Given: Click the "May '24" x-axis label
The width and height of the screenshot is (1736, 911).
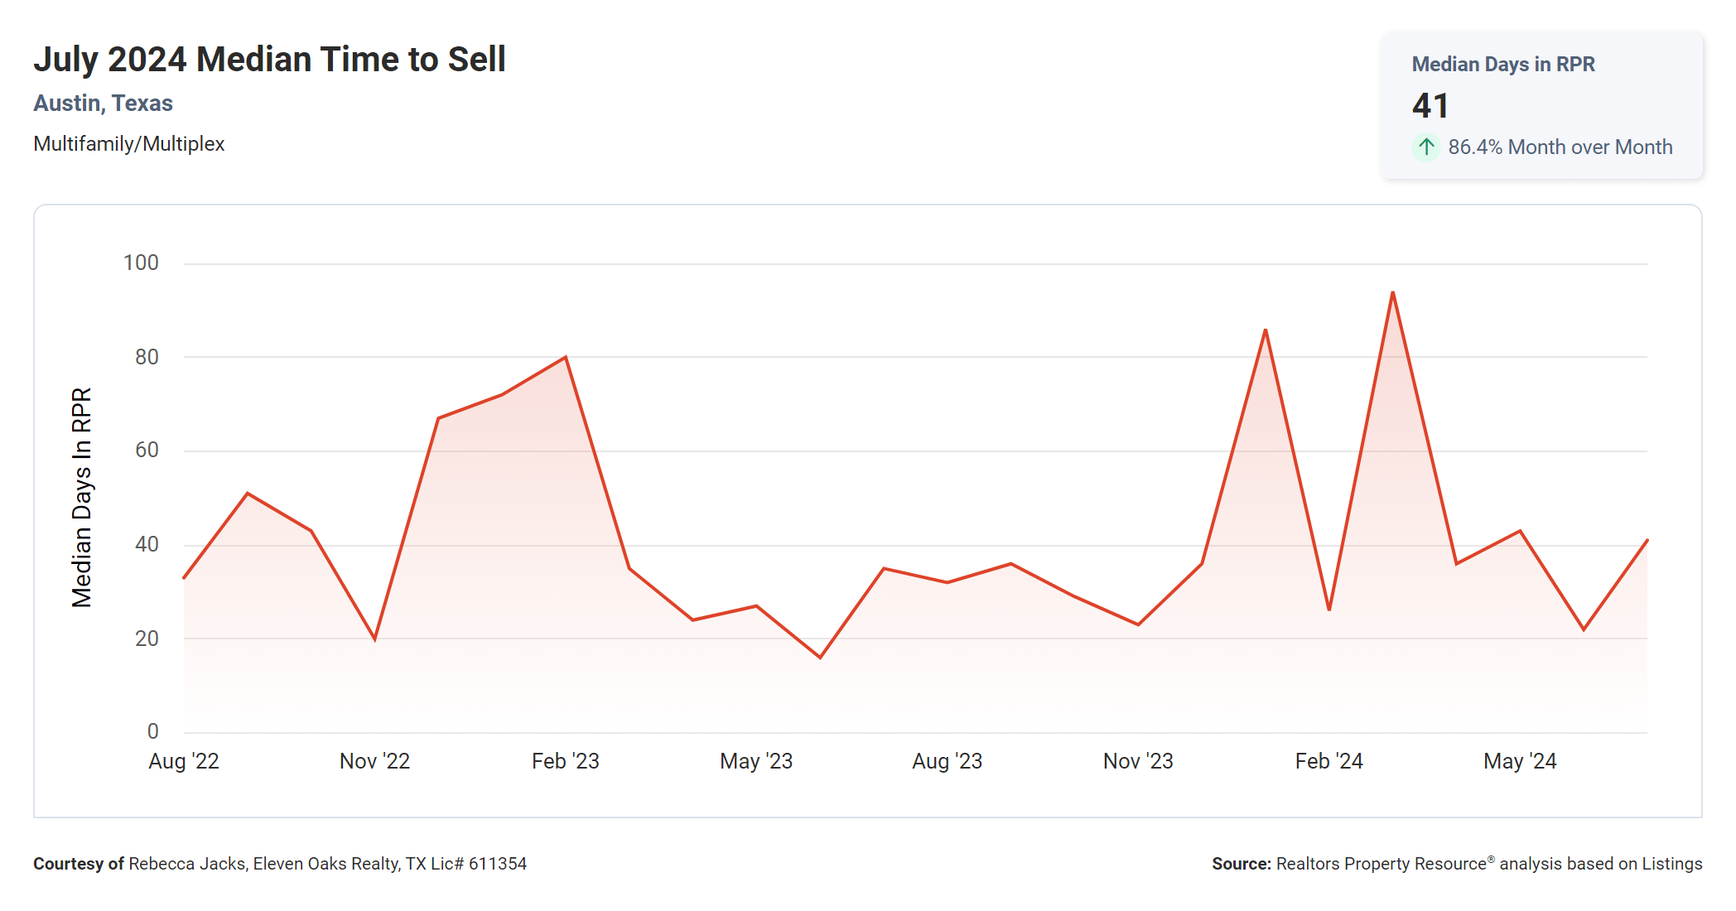Looking at the screenshot, I should click(1520, 761).
